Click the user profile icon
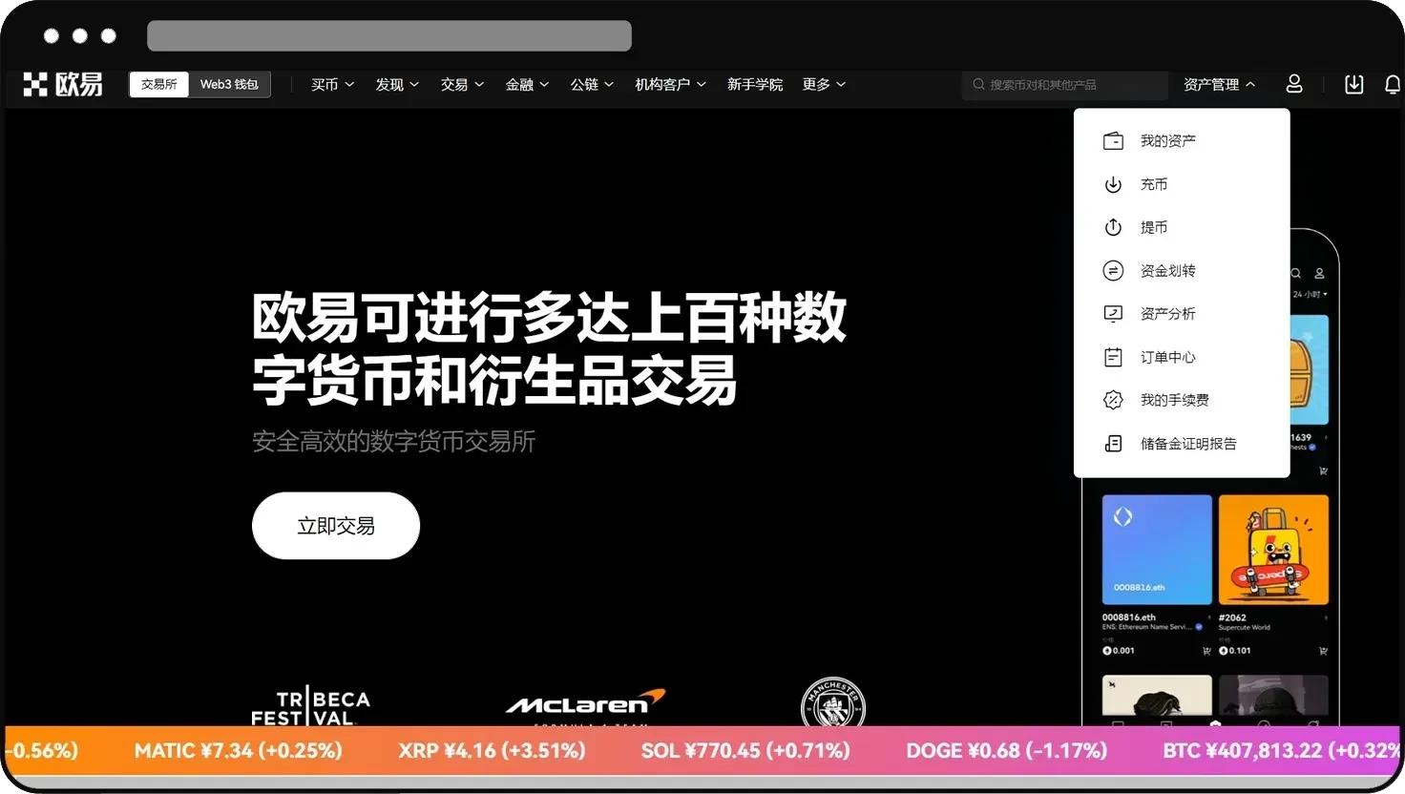Screen dimensions: 1405x794 (1293, 84)
